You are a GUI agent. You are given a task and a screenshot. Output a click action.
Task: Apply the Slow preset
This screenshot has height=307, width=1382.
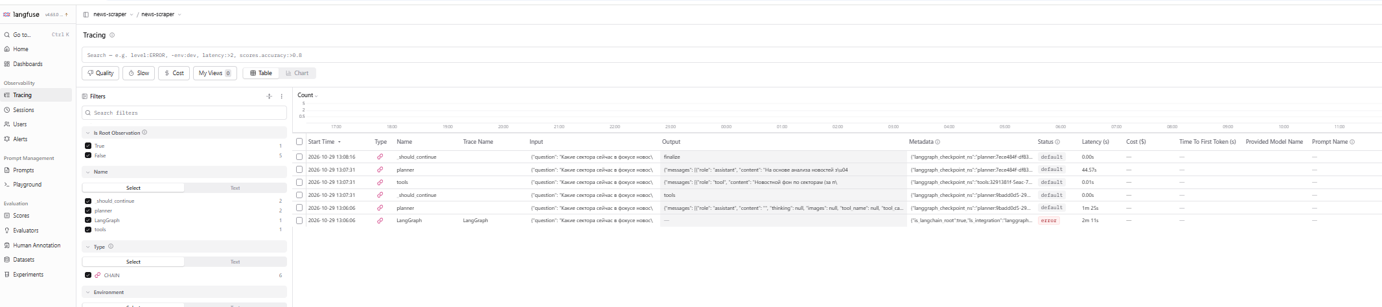139,73
